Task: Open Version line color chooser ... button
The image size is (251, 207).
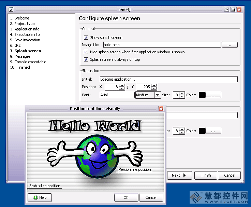Action: [x=213, y=131]
